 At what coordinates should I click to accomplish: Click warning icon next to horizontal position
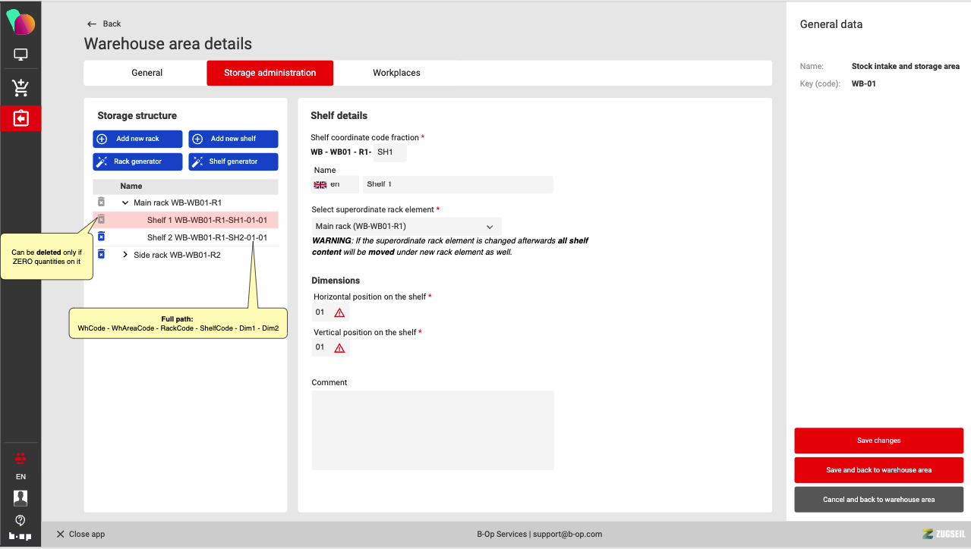(x=339, y=312)
